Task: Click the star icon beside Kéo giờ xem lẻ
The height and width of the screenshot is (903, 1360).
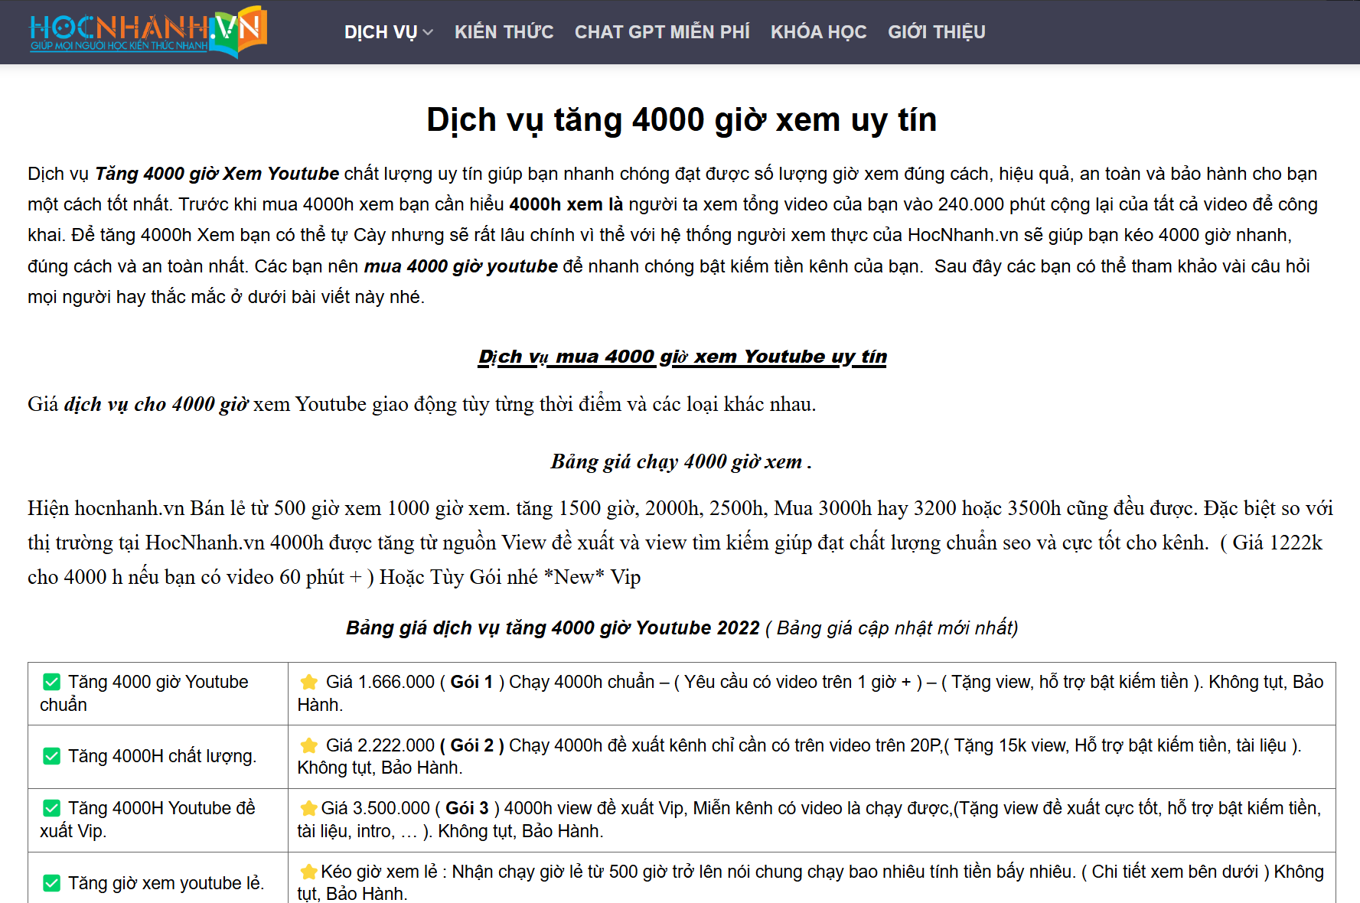Action: tap(309, 872)
